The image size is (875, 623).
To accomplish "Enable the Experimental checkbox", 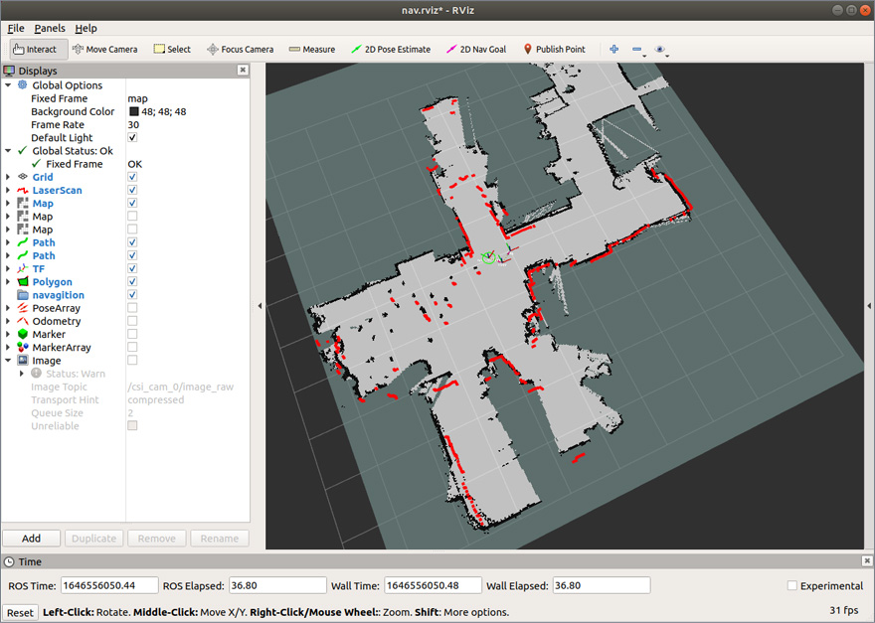I will pyautogui.click(x=792, y=586).
